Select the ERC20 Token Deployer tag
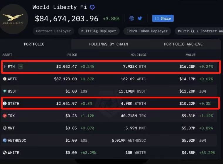Screen dimensions: 223x164 [x=147, y=31]
